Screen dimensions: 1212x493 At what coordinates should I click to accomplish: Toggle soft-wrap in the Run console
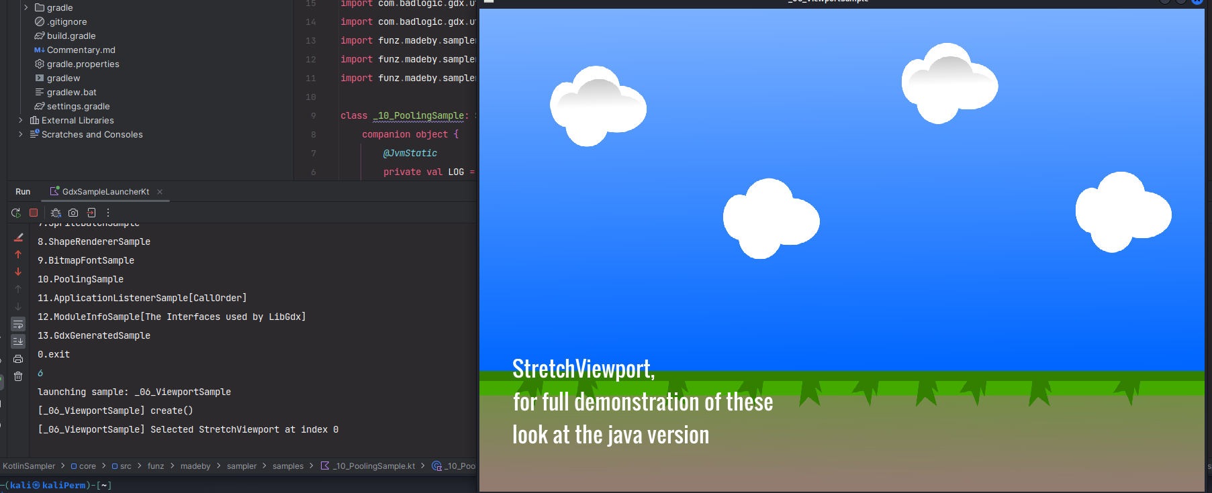pos(18,324)
